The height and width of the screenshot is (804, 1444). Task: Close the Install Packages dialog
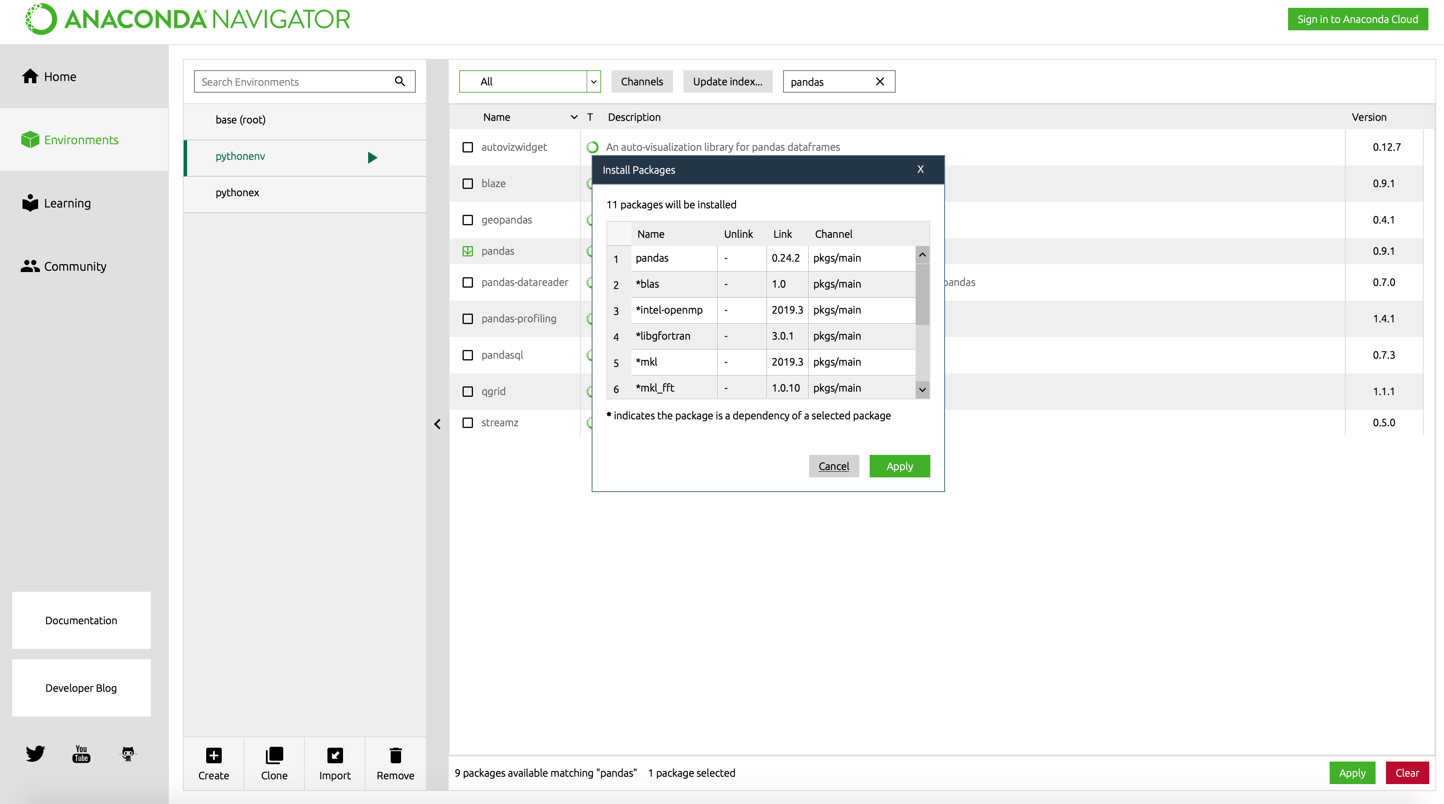pyautogui.click(x=920, y=169)
